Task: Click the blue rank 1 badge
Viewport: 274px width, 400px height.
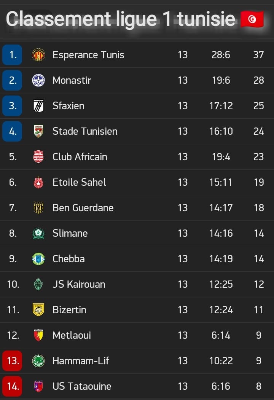Action: click(x=12, y=54)
